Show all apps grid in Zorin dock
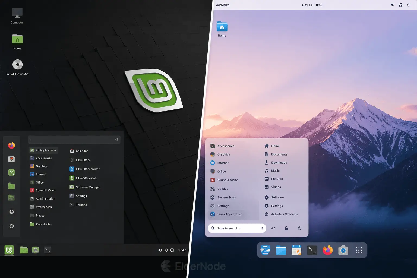The height and width of the screenshot is (278, 417). coord(359,250)
